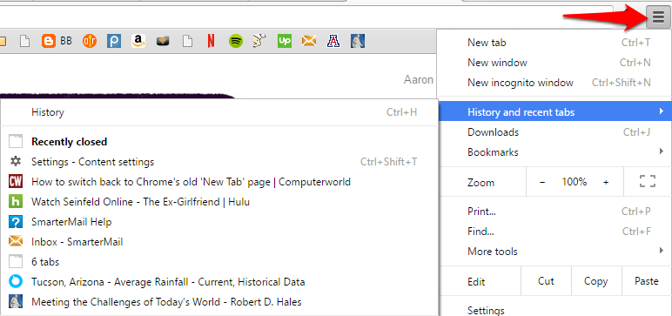Open the Spotify bookmark icon
The image size is (672, 316).
pos(235,41)
